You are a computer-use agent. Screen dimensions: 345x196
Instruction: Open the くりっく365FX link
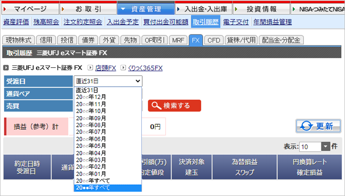(145, 68)
